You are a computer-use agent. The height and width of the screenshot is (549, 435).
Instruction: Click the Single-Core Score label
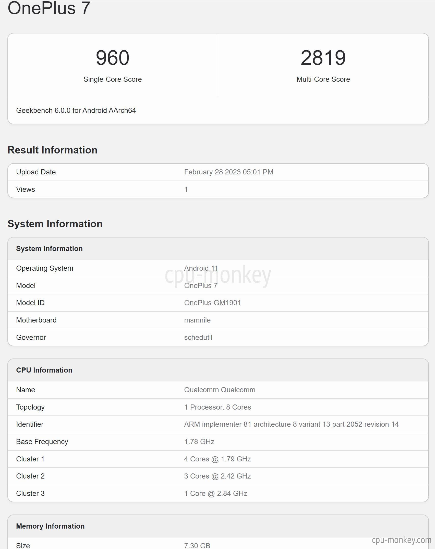(x=113, y=79)
